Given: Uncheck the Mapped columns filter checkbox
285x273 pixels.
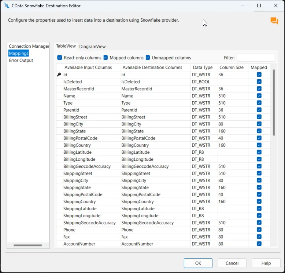Looking at the screenshot, I should (x=106, y=58).
